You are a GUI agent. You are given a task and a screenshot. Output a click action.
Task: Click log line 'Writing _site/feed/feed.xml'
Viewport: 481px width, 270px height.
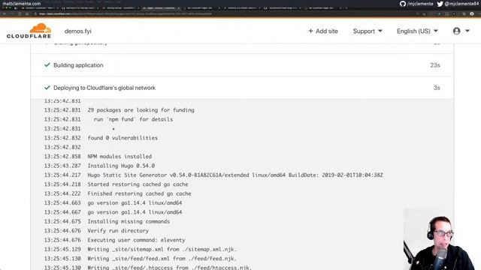coord(162,259)
